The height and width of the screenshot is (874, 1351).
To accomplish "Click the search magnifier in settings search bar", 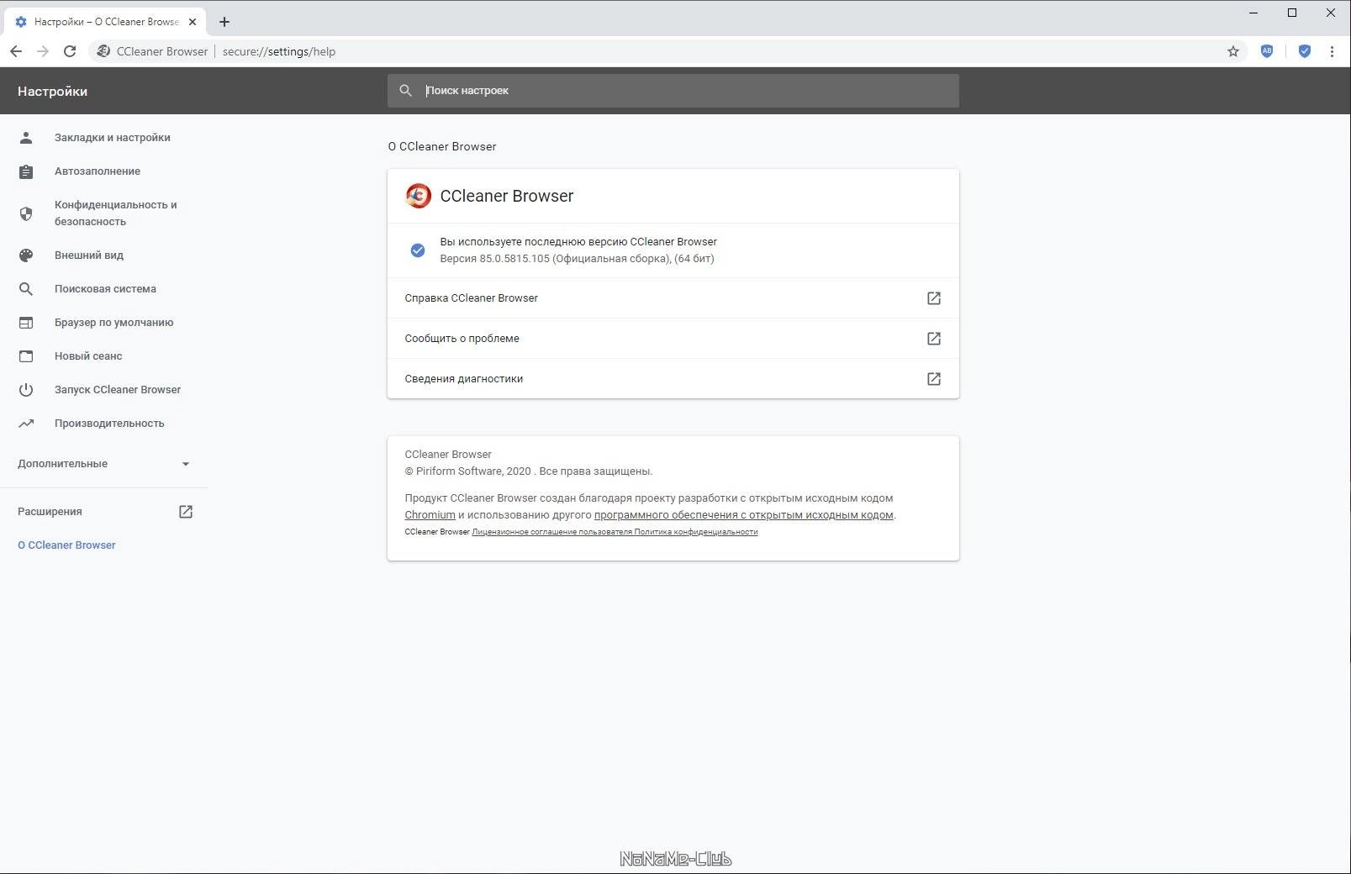I will click(x=406, y=91).
